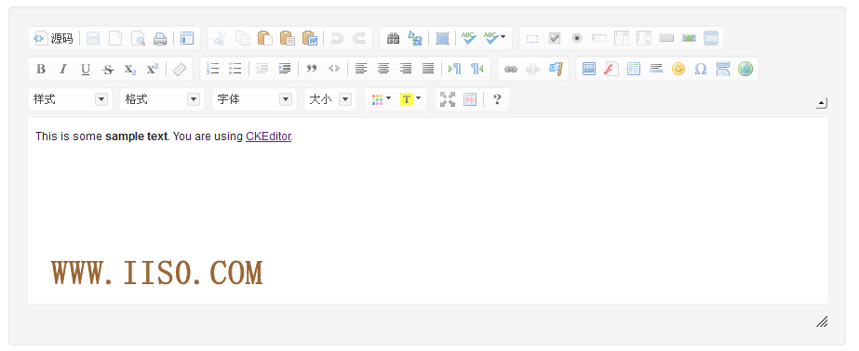The image size is (859, 351).
Task: Maximize the editor area
Action: [x=448, y=99]
